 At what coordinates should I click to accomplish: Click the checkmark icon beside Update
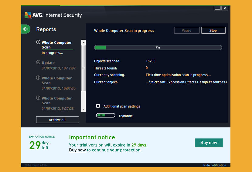pyautogui.click(x=38, y=62)
